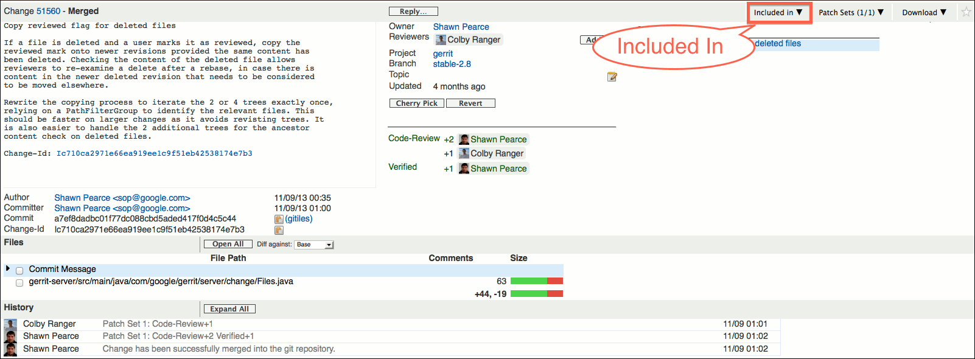
Task: Copy the commit SHA using clipboard icon
Action: (x=279, y=219)
